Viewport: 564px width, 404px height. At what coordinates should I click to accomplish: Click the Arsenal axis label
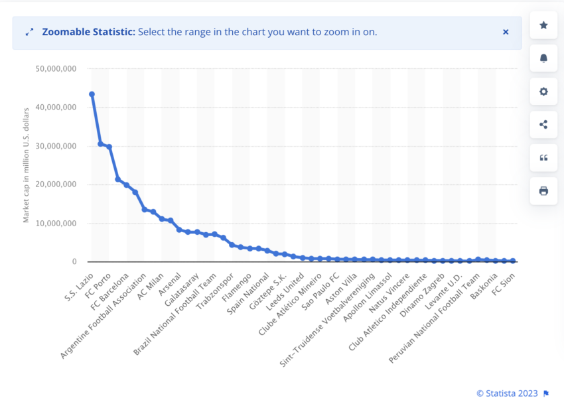coord(170,284)
